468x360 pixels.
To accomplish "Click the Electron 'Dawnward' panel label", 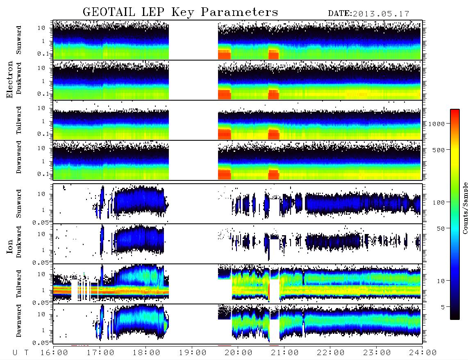I will 19,157.
